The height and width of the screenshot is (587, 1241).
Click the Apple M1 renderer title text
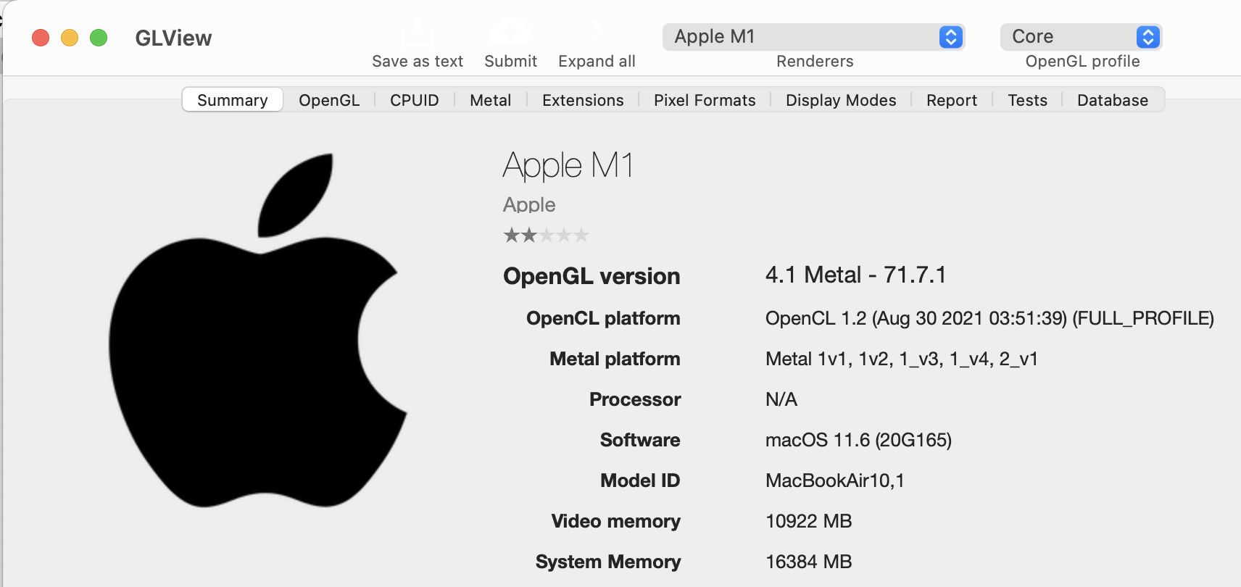pyautogui.click(x=568, y=166)
